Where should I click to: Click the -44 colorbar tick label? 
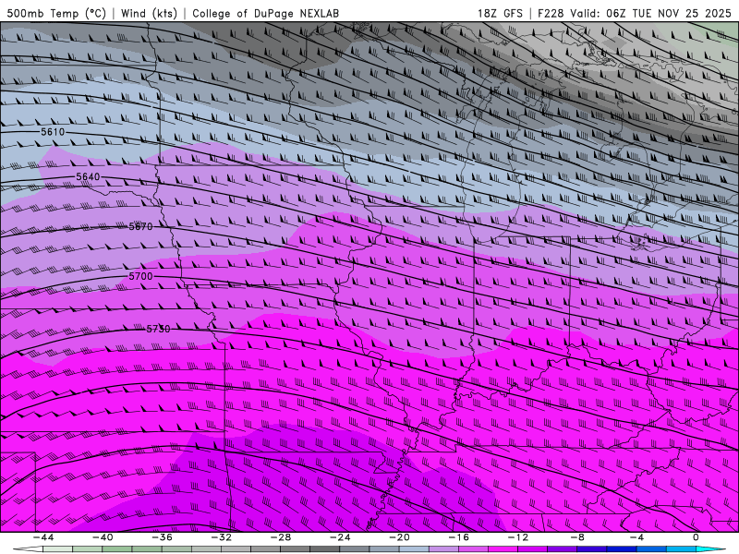(x=42, y=537)
